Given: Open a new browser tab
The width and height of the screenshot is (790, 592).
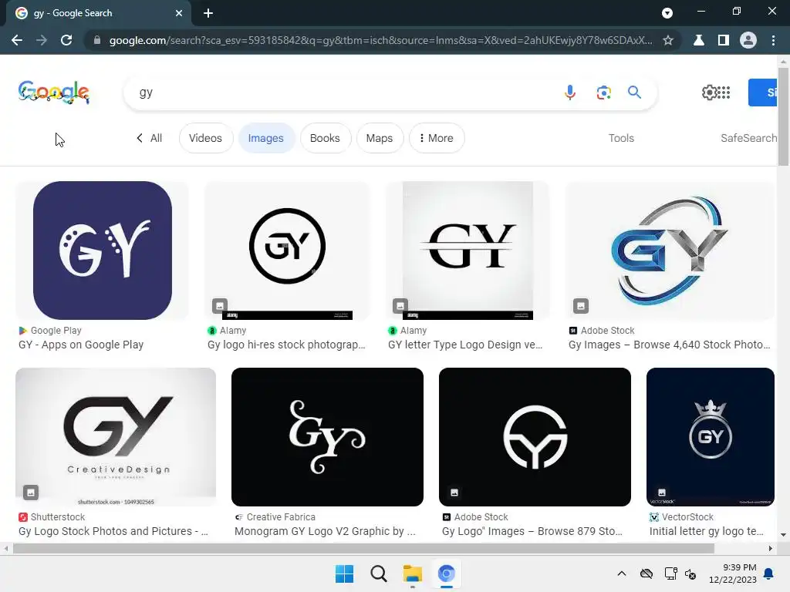Looking at the screenshot, I should point(208,13).
